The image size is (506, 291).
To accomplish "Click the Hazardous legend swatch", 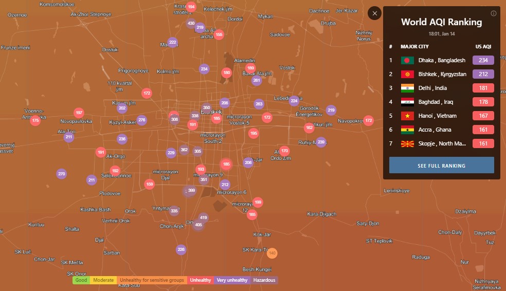I will 264,280.
